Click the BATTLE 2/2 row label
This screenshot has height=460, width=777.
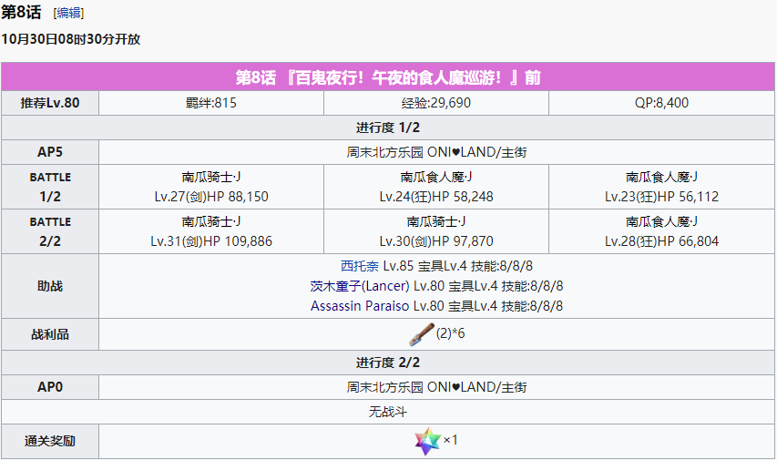[x=50, y=231]
